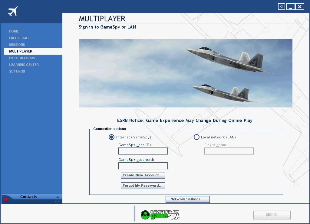Image resolution: width=310 pixels, height=224 pixels.
Task: Click Forgot My Password
Action: (x=143, y=185)
